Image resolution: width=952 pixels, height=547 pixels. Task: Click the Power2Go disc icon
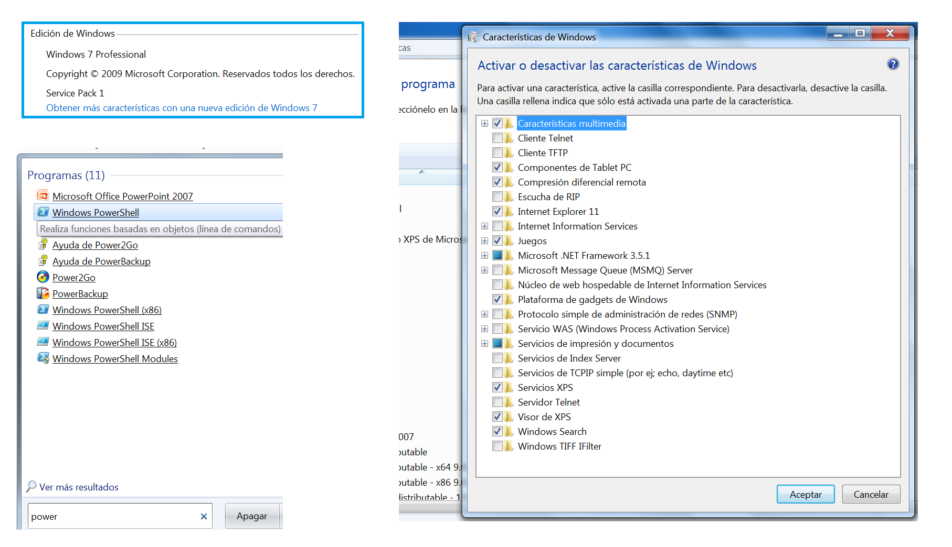click(43, 277)
